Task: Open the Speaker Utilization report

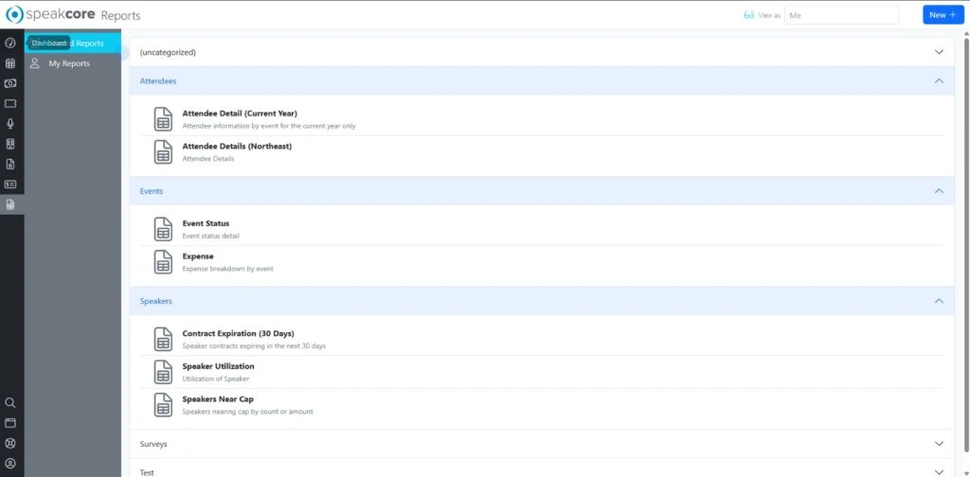Action: 218,366
